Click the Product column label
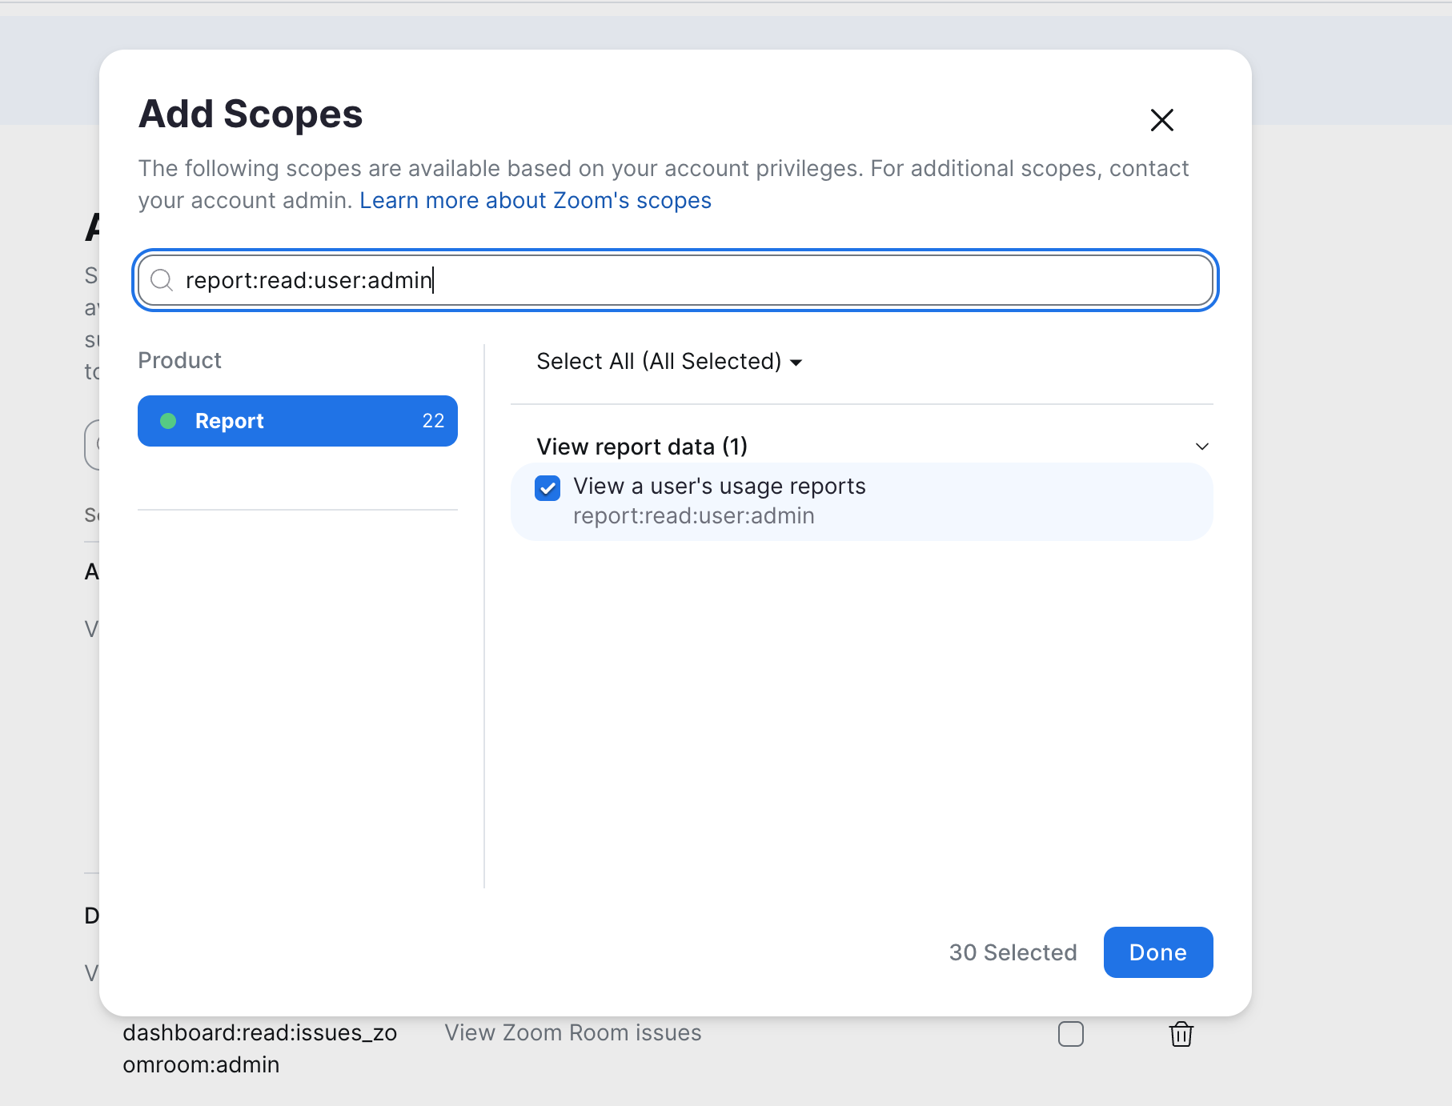Image resolution: width=1452 pixels, height=1106 pixels. pyautogui.click(x=179, y=360)
